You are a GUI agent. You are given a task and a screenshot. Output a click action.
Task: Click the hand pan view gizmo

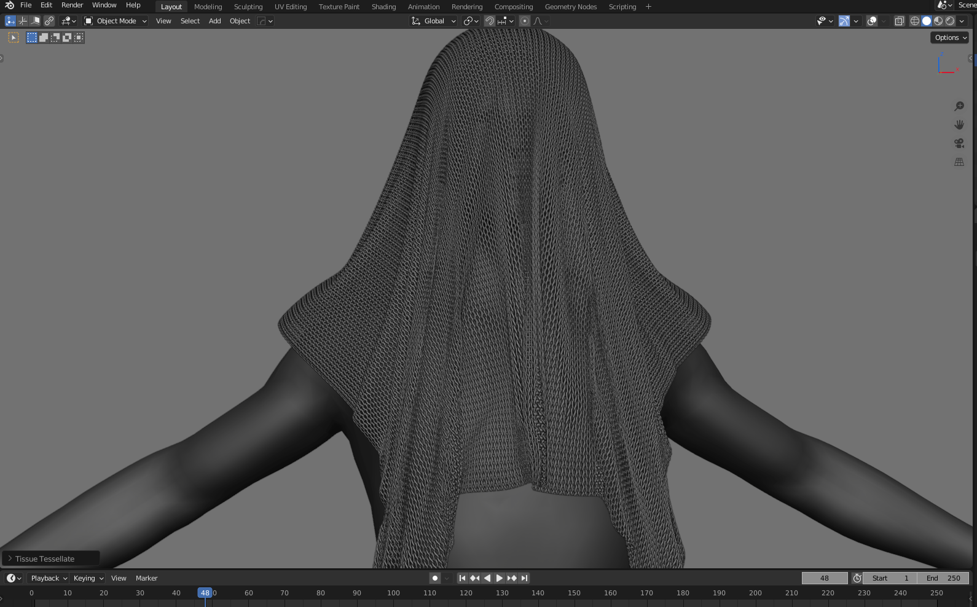[x=959, y=125]
